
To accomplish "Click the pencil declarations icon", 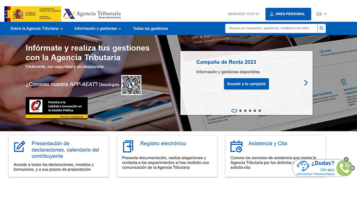I will coord(19,147).
